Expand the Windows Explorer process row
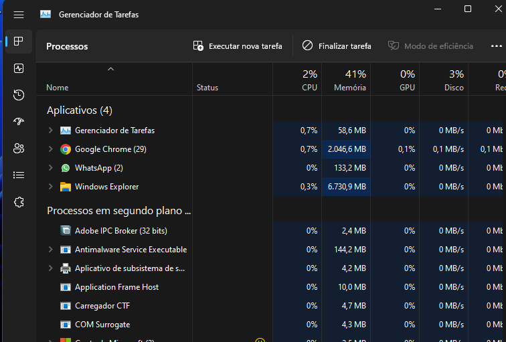Image resolution: width=506 pixels, height=342 pixels. 50,186
